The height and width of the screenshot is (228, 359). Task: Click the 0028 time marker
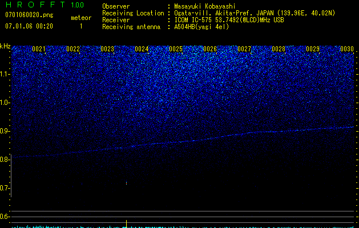(279, 49)
